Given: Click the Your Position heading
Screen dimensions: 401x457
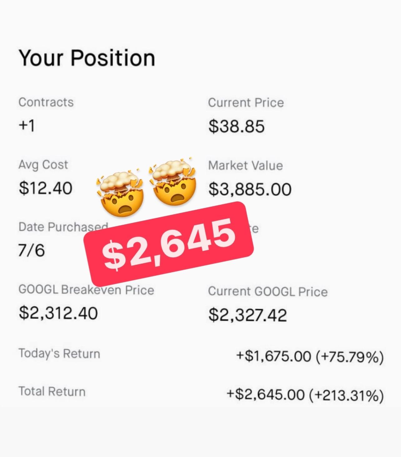Looking at the screenshot, I should (87, 58).
